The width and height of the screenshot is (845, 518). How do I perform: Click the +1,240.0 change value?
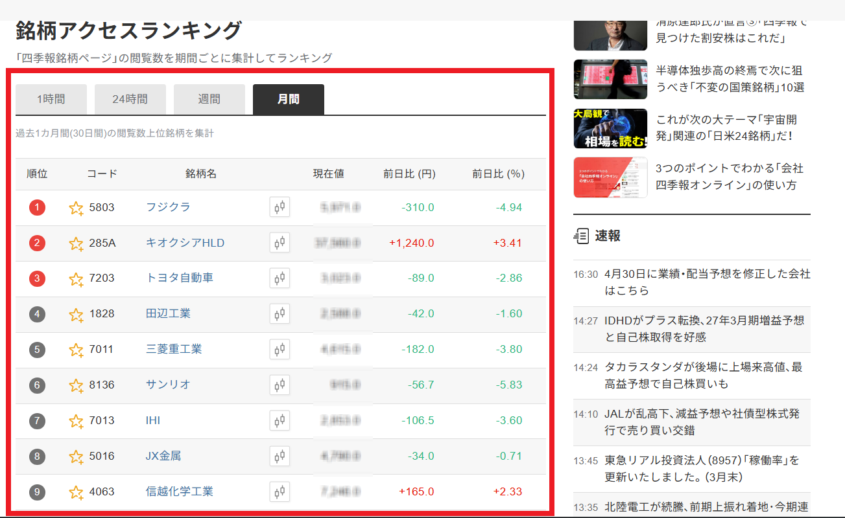tap(411, 243)
